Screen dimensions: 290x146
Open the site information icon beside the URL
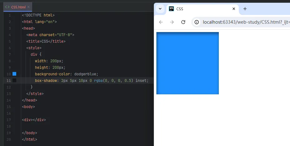[x=197, y=22]
